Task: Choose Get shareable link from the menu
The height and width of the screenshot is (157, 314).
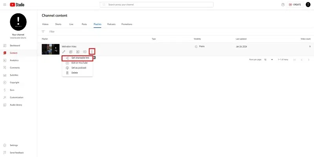Action: (77, 58)
